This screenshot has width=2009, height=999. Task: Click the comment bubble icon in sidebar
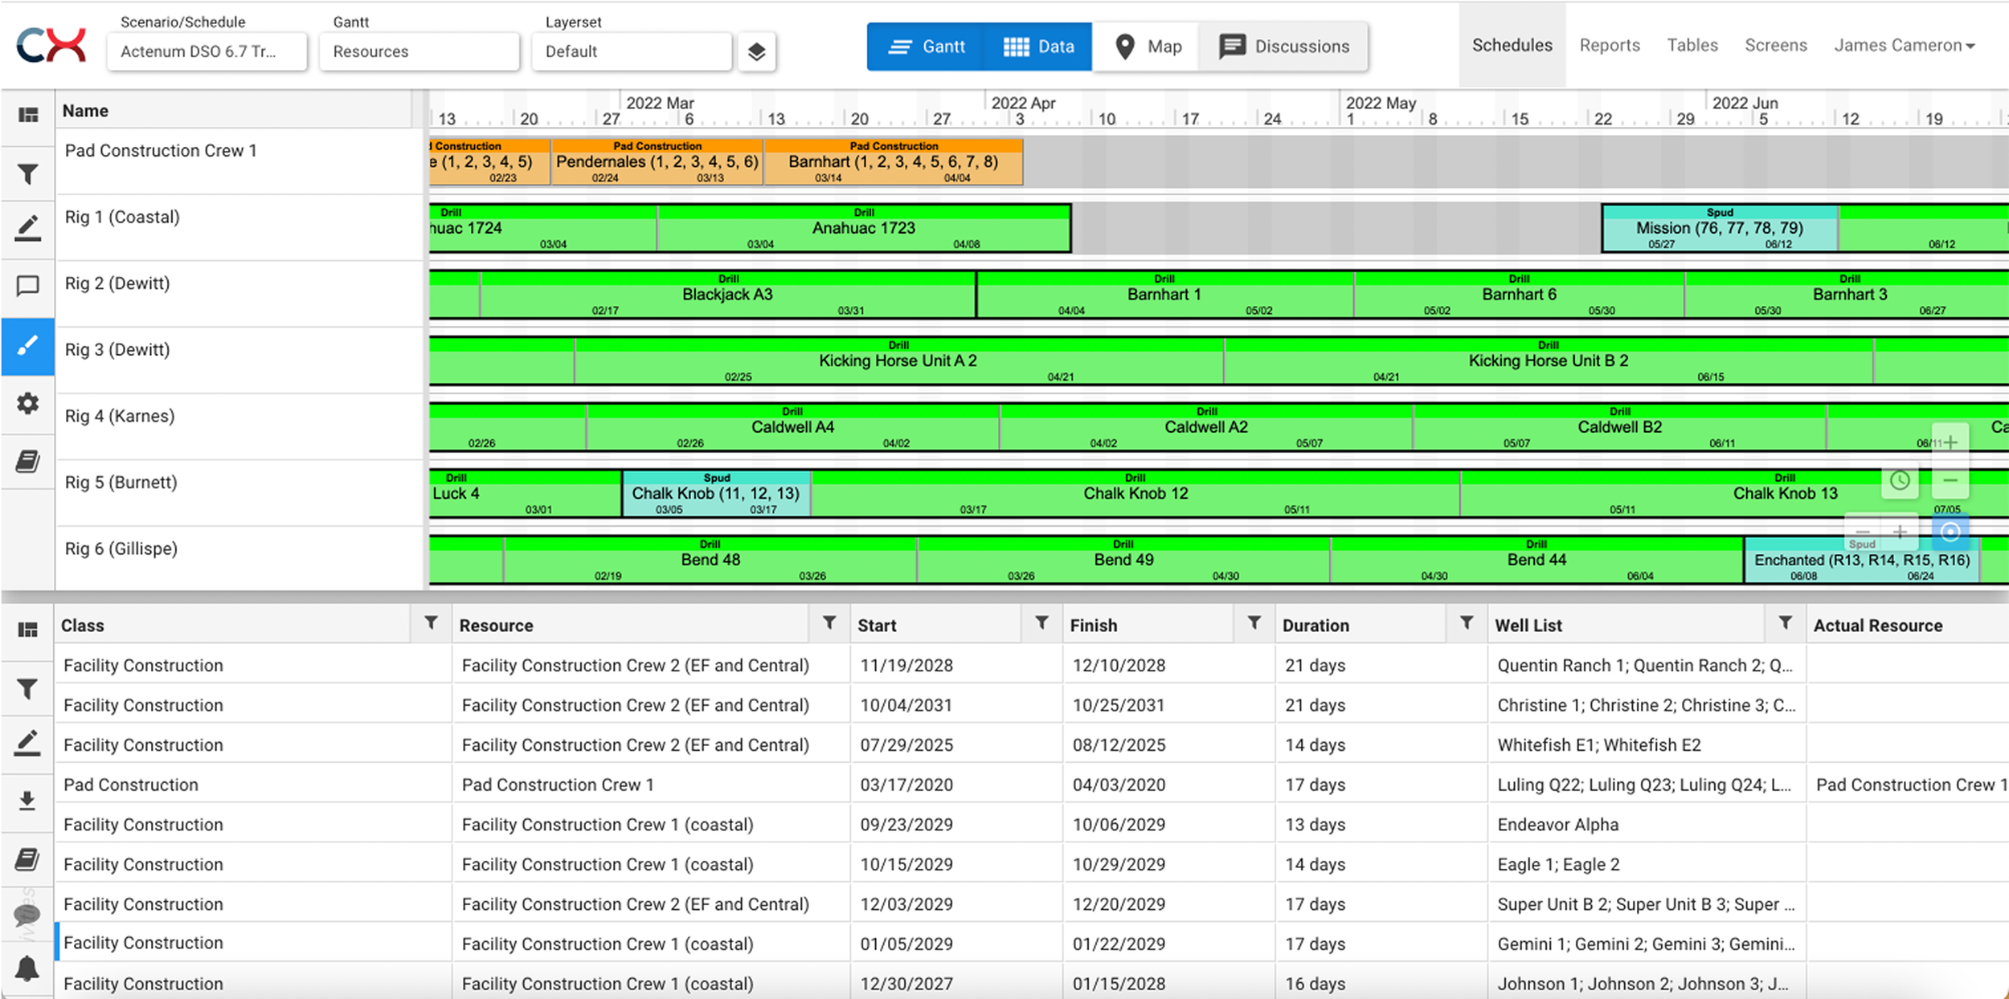tap(28, 285)
